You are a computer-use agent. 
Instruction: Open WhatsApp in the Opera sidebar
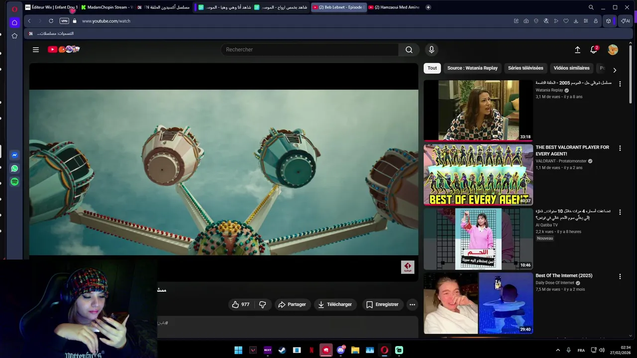[x=14, y=169]
